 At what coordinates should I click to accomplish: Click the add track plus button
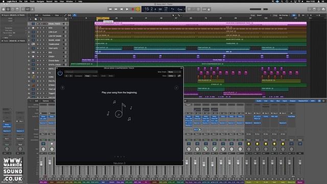pyautogui.click(x=31, y=19)
